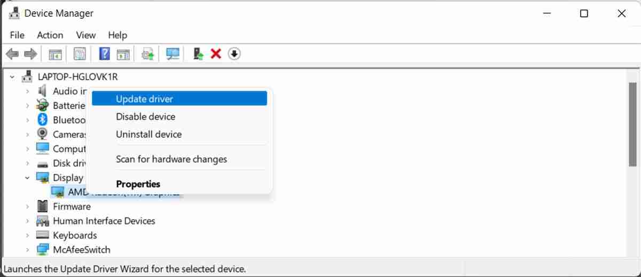
Task: Click the Device Manager title bar app icon
Action: click(x=14, y=13)
